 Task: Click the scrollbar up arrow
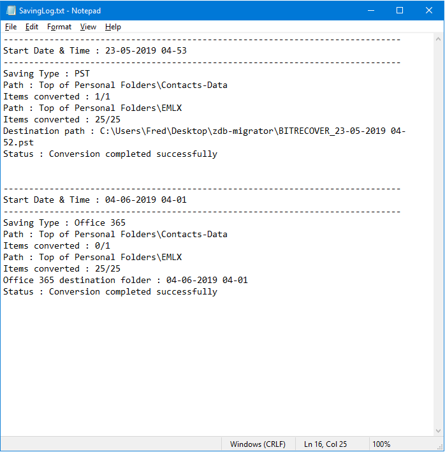439,39
